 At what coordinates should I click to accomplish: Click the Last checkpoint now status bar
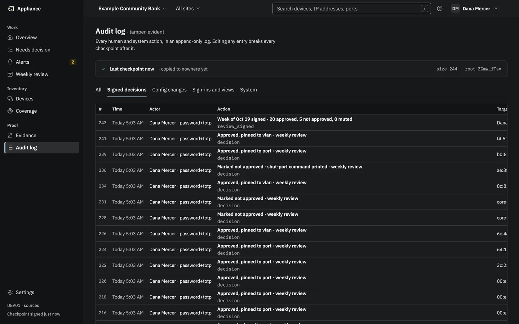pos(301,69)
